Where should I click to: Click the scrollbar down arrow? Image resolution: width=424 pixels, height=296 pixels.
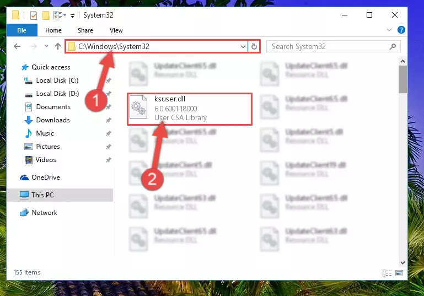(x=402, y=263)
